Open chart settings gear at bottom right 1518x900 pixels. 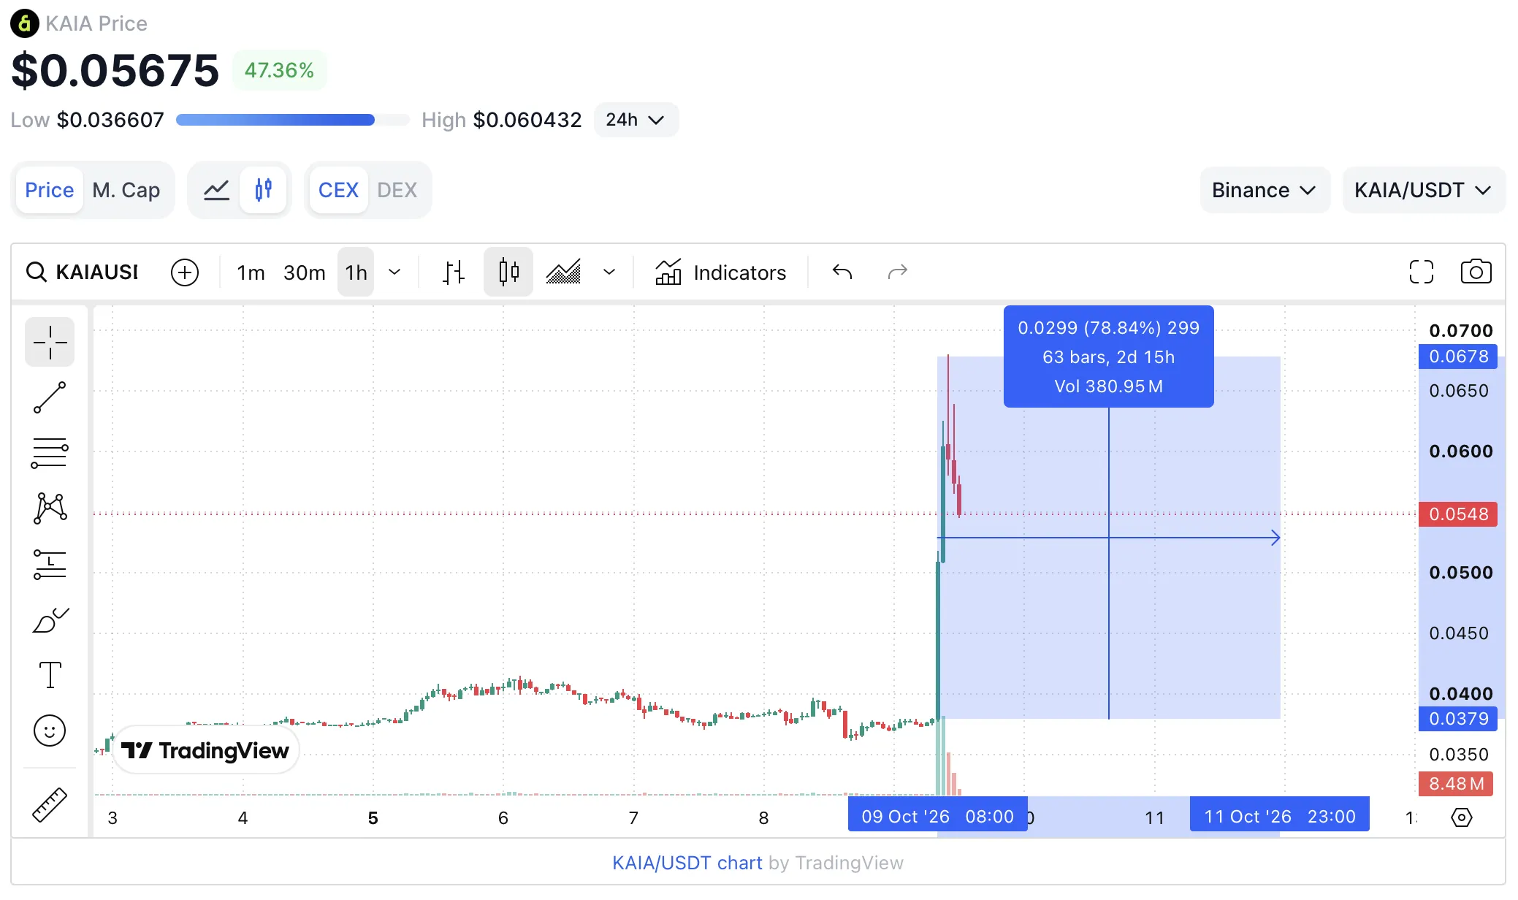pyautogui.click(x=1462, y=817)
